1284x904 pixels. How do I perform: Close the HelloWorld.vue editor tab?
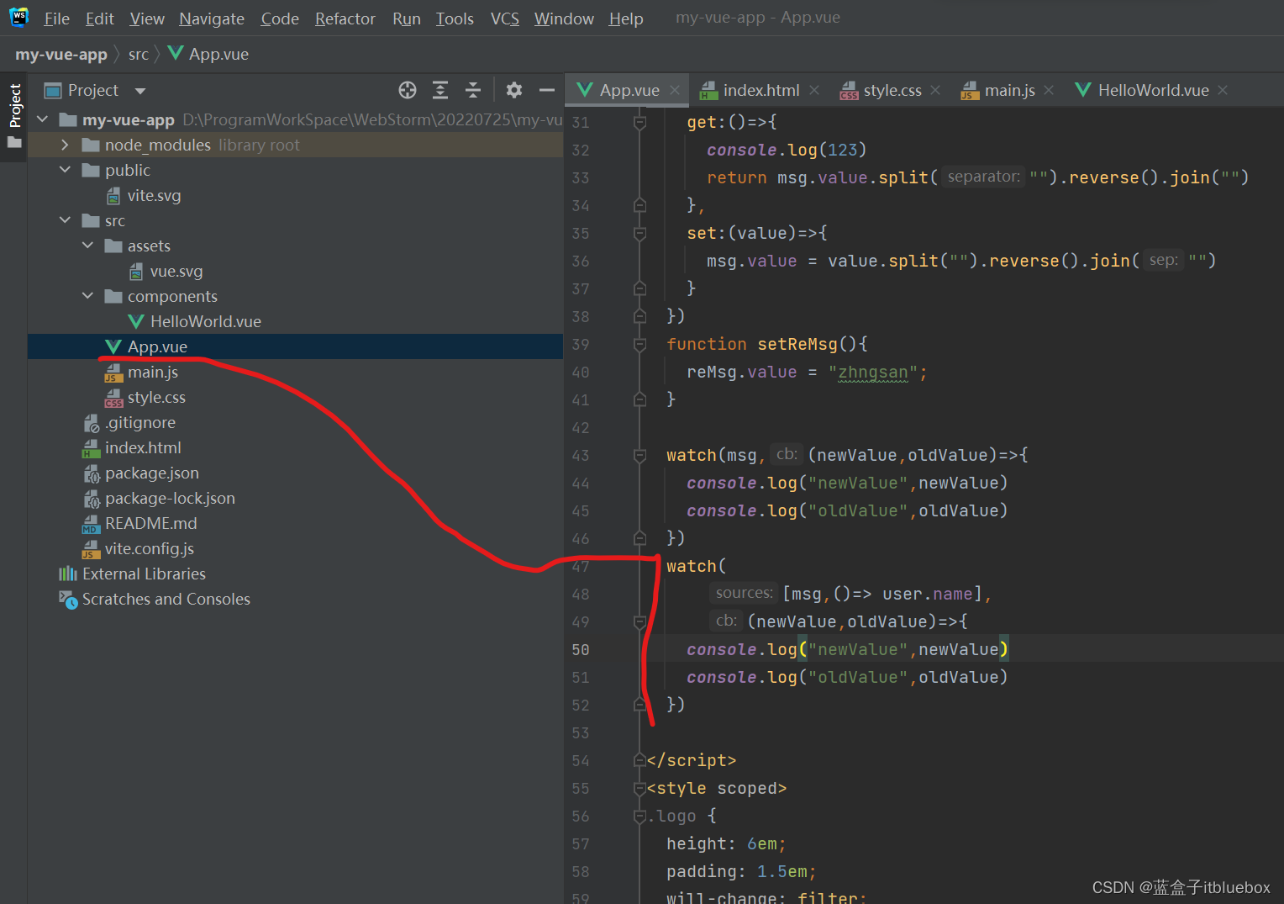click(1223, 90)
